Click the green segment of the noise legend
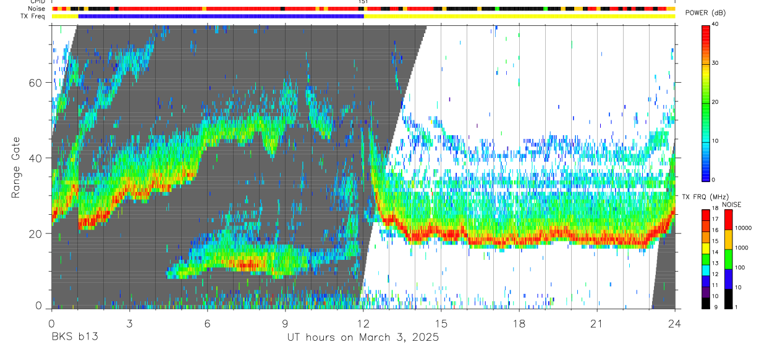This screenshot has height=350, width=759. pyautogui.click(x=728, y=259)
